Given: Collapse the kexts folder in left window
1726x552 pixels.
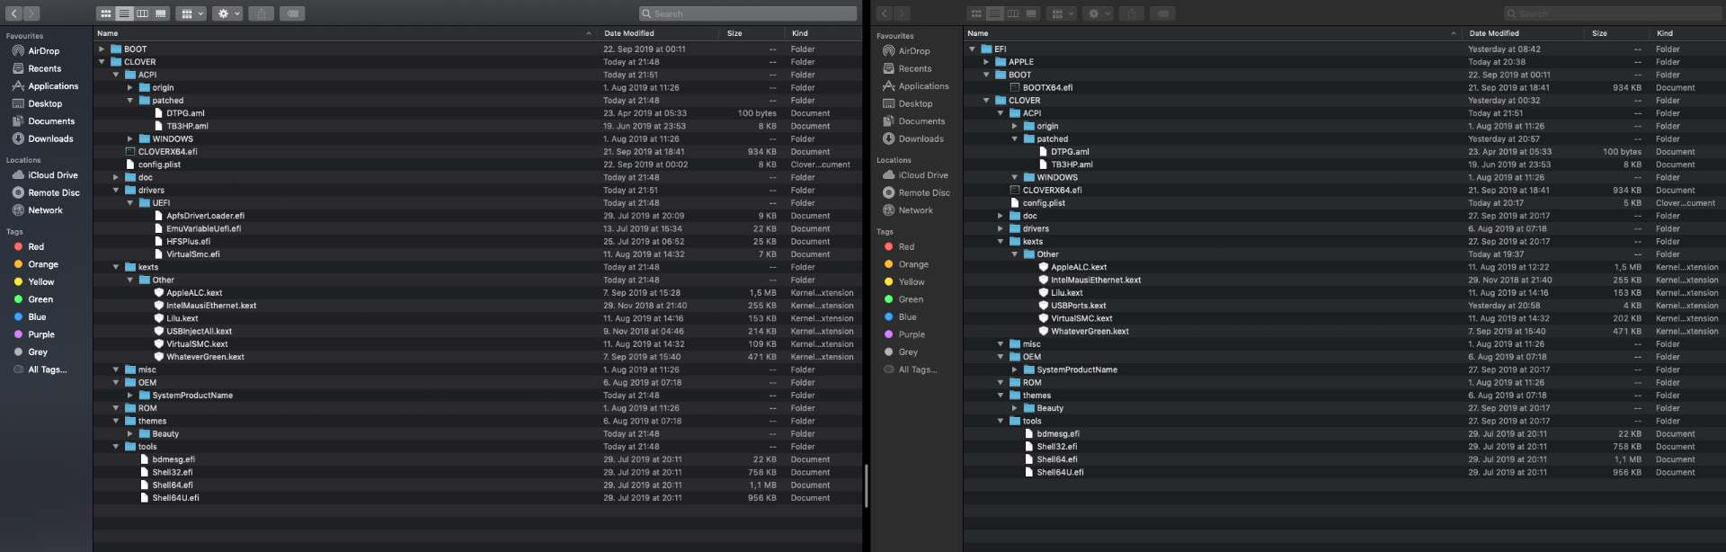Looking at the screenshot, I should pyautogui.click(x=116, y=267).
